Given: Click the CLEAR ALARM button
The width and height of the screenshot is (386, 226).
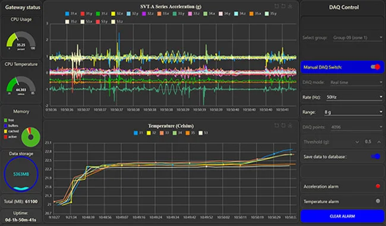Looking at the screenshot, I should (342, 216).
